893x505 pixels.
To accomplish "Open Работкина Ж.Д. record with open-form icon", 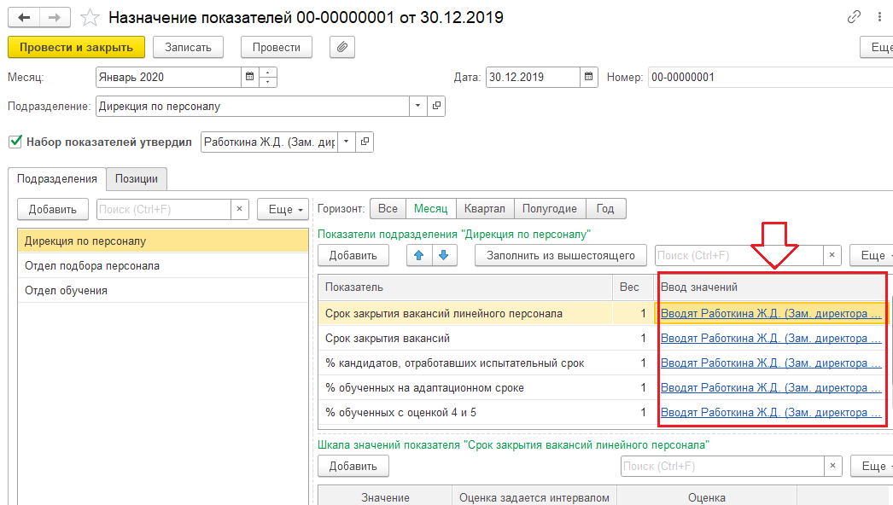I will (365, 142).
